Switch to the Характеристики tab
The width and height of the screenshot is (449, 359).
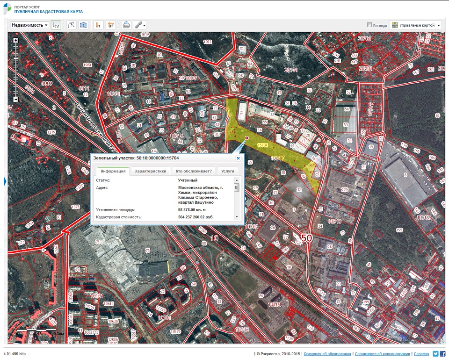[150, 171]
